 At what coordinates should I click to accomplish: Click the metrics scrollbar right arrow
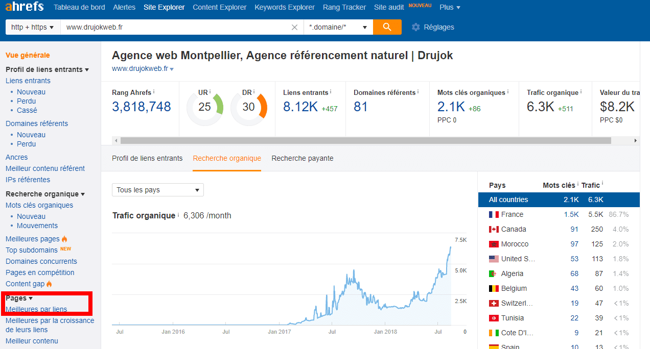coord(636,140)
